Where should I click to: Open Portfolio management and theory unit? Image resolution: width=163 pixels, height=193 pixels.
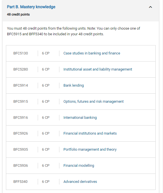(90, 150)
